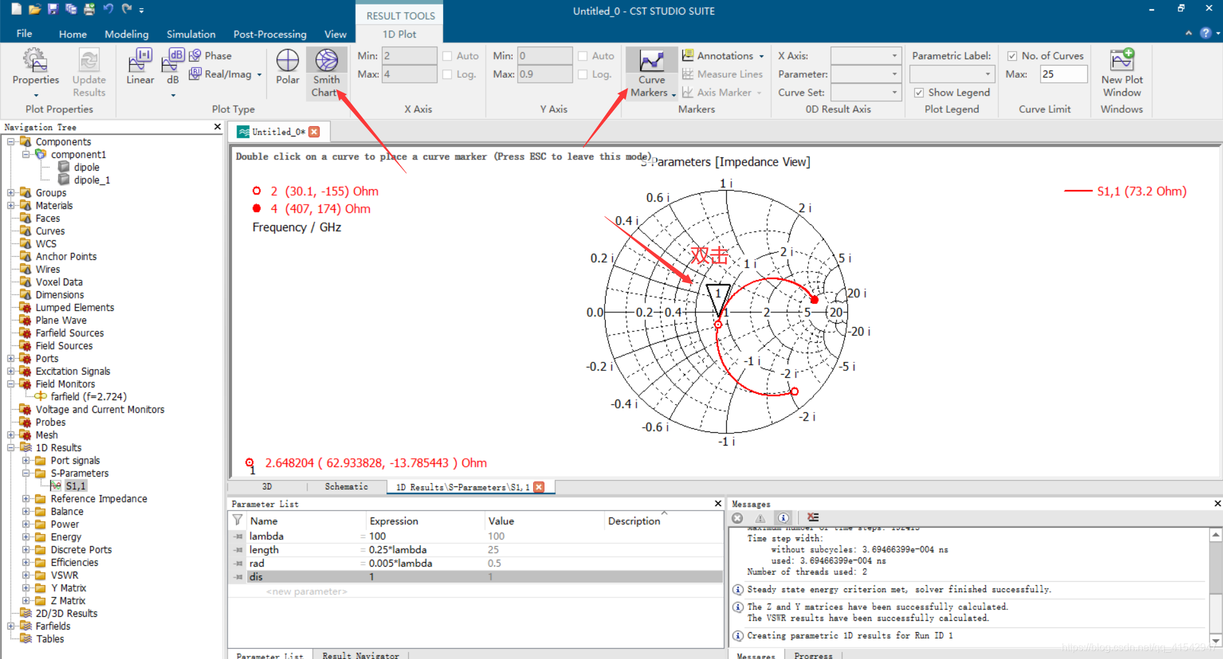Enable X Axis Auto checkbox
The height and width of the screenshot is (659, 1223).
[x=447, y=56]
